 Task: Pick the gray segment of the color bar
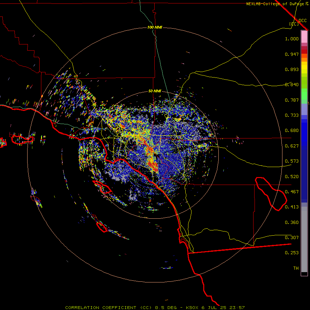tap(304, 239)
